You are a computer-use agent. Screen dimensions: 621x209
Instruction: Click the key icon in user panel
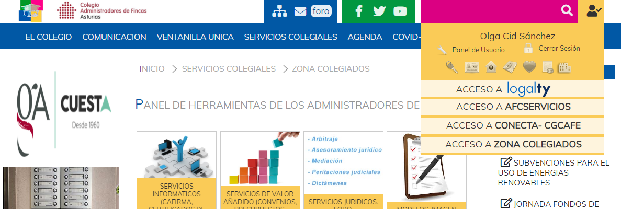point(452,67)
